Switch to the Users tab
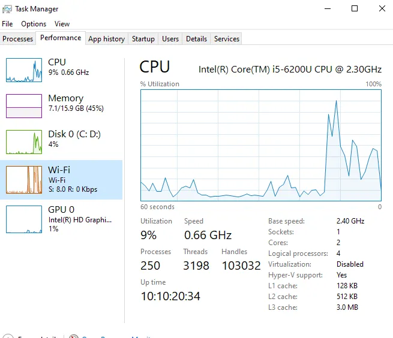This screenshot has width=393, height=338. 170,39
